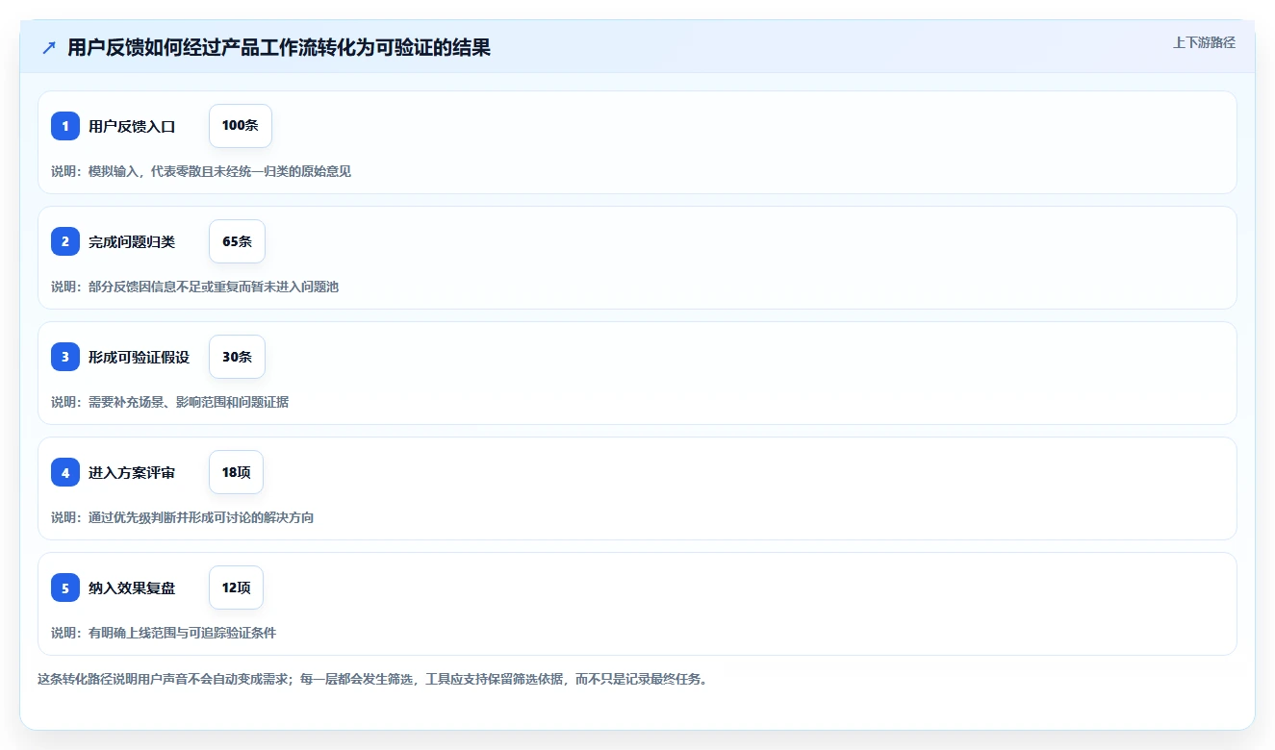Select the step 1 number badge
This screenshot has width=1275, height=750.
pyautogui.click(x=65, y=126)
